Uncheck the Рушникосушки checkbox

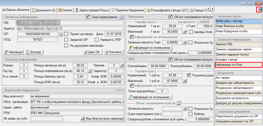click(189, 75)
